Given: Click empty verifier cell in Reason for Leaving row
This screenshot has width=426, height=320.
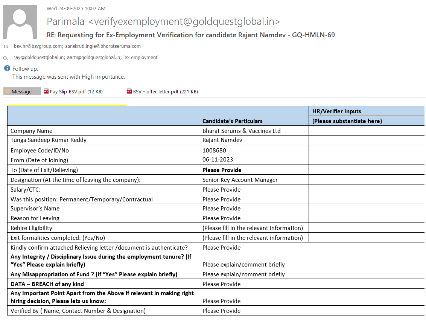Looking at the screenshot, I should pyautogui.click(x=366, y=218).
